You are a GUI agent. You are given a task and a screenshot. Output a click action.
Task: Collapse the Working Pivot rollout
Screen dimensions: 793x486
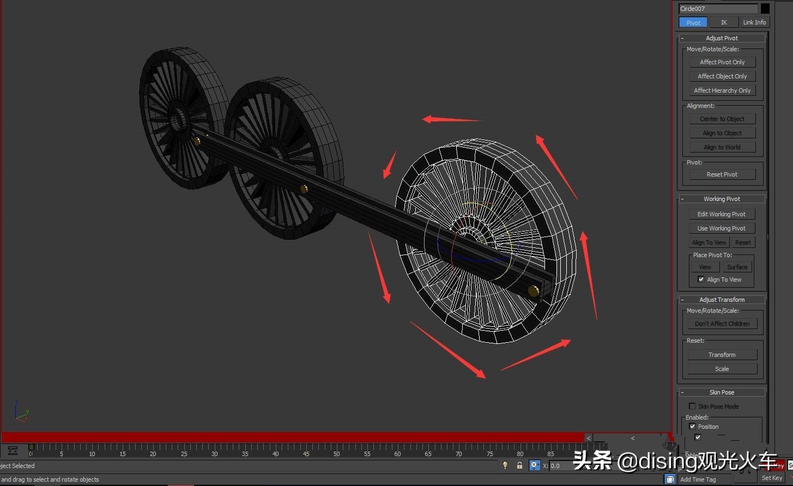(x=682, y=198)
